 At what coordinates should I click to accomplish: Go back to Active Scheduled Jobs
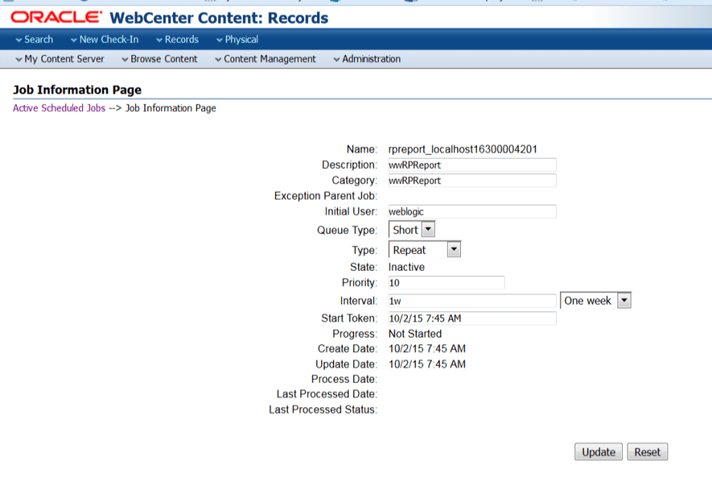(x=59, y=108)
